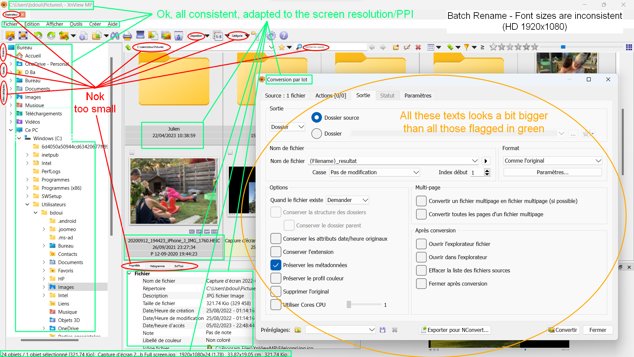
Task: Click the screen capture camera icon
Action: (179, 36)
